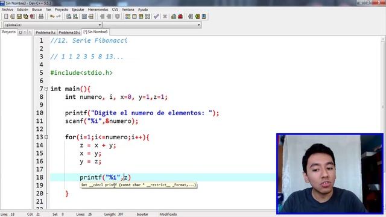Redo toolbar arrow icon
The width and height of the screenshot is (386, 217).
pyautogui.click(x=59, y=16)
